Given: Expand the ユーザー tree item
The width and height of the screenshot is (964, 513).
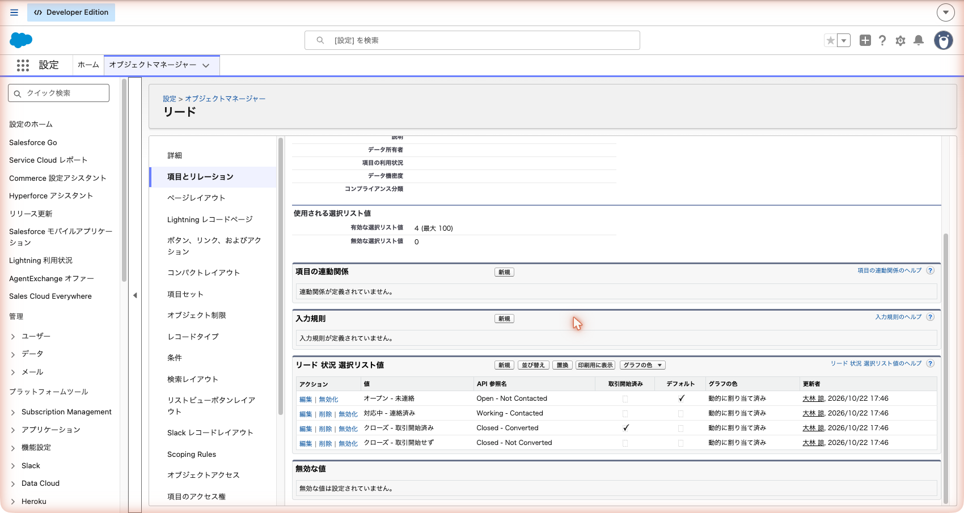Looking at the screenshot, I should coord(13,337).
